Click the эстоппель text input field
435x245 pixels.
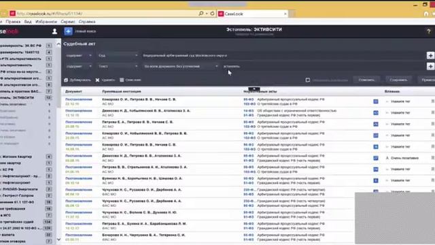point(324,67)
